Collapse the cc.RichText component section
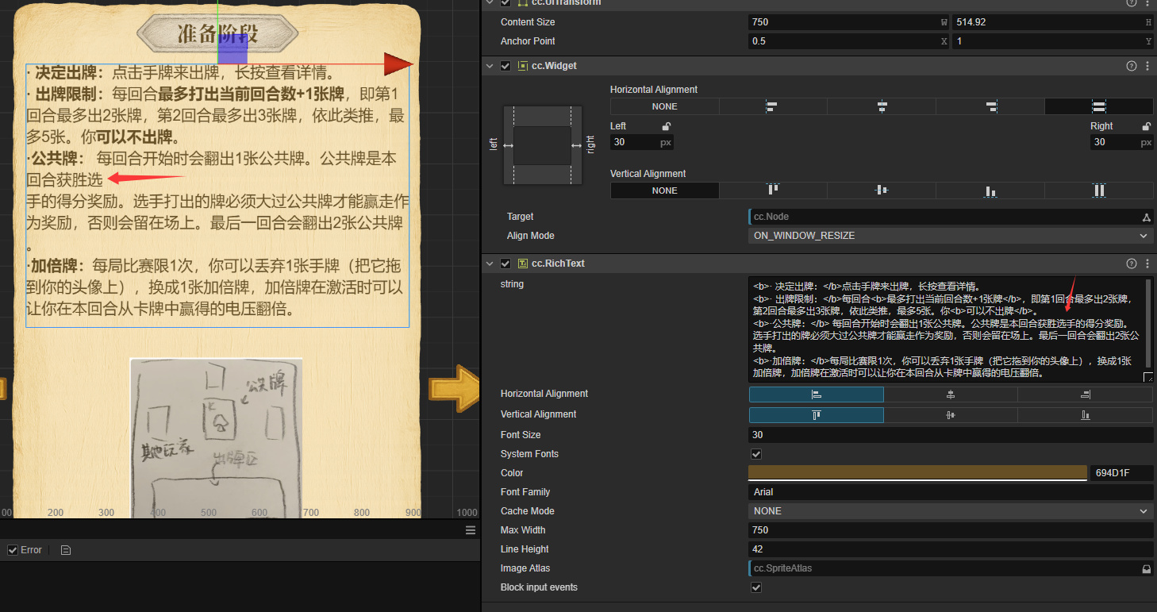The height and width of the screenshot is (612, 1157). 490,264
